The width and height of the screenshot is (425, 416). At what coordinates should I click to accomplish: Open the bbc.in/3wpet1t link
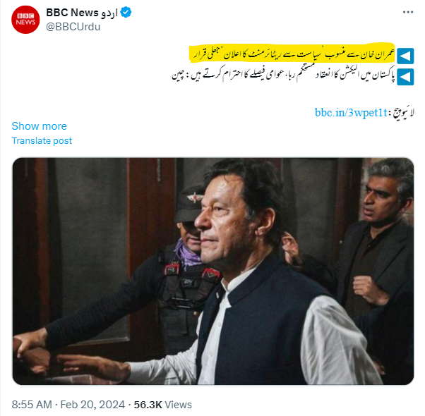click(351, 112)
